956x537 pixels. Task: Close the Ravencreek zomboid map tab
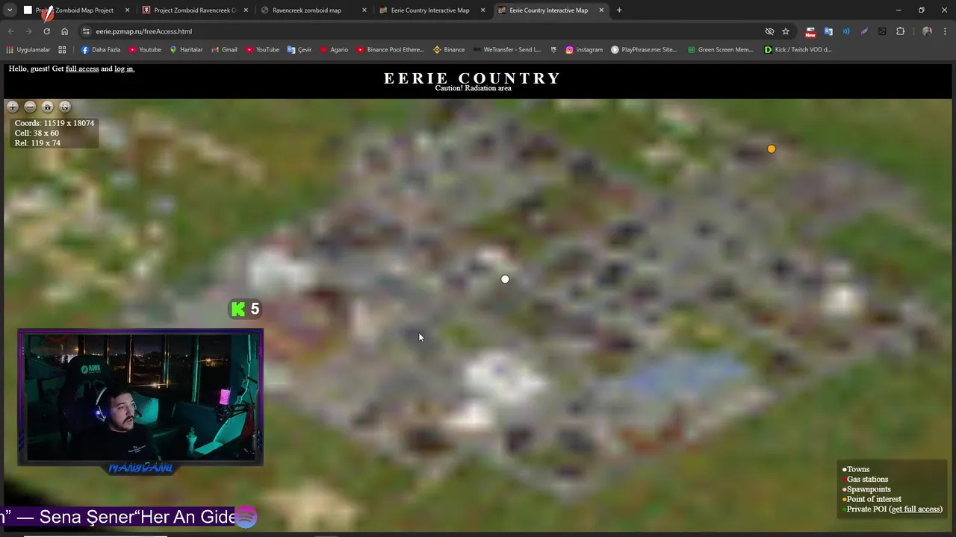[x=364, y=10]
